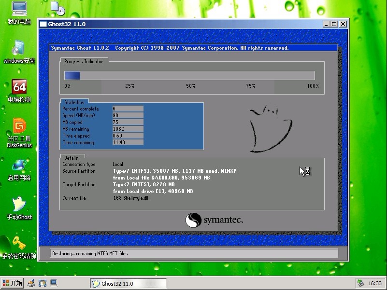Click the Details panel label
This screenshot has height=290, width=387.
pos(71,158)
